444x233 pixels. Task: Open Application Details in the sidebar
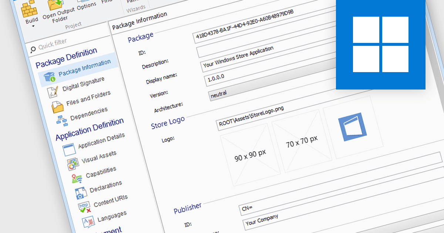(x=101, y=141)
